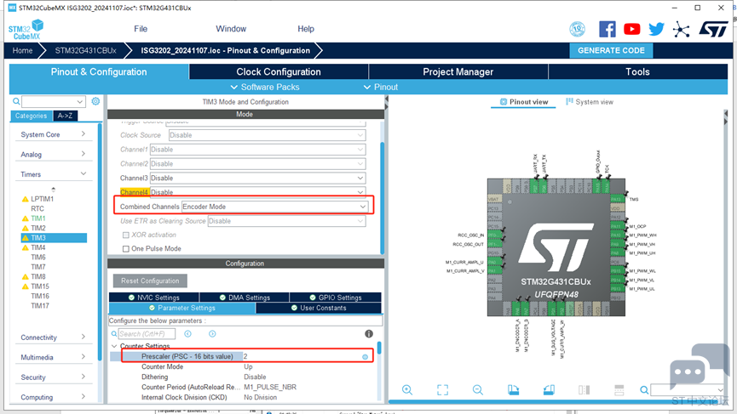Open the File menu
This screenshot has width=737, height=414.
tap(141, 29)
